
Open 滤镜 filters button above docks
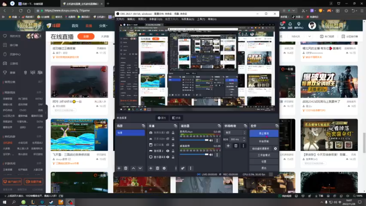point(176,118)
